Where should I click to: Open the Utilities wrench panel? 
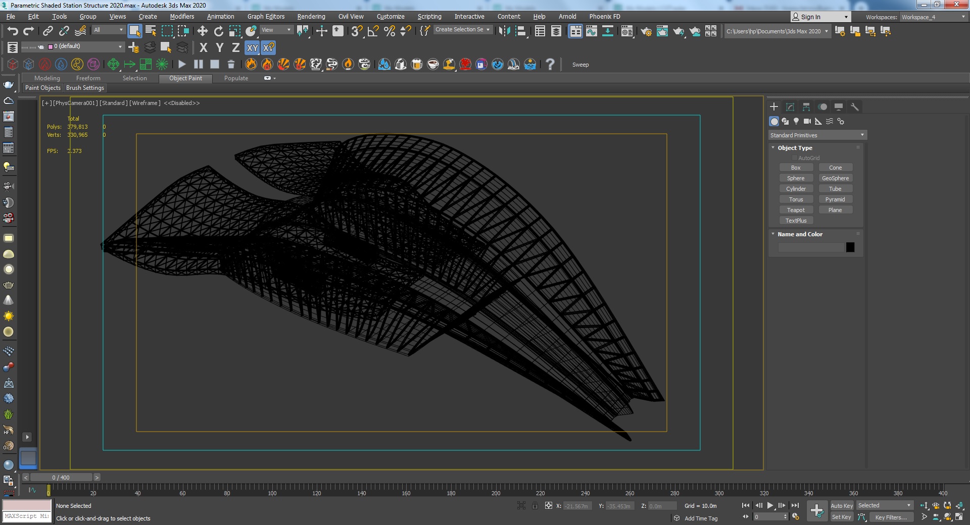tap(855, 107)
